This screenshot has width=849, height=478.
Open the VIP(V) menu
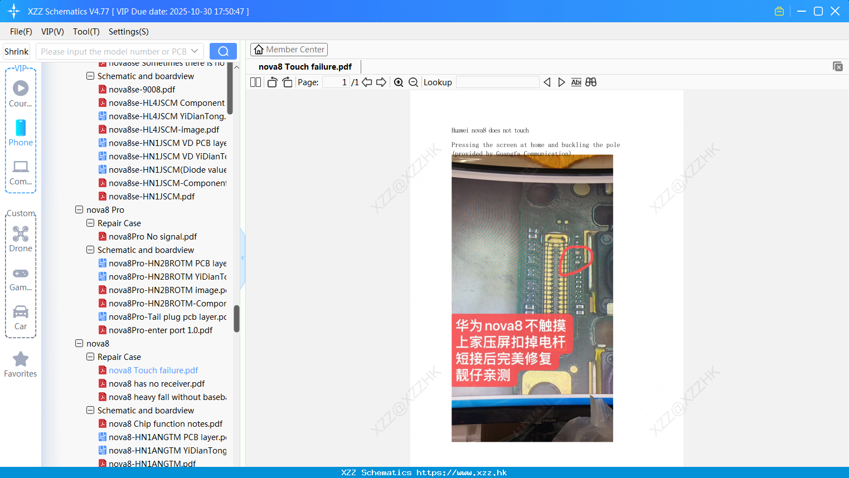[52, 31]
